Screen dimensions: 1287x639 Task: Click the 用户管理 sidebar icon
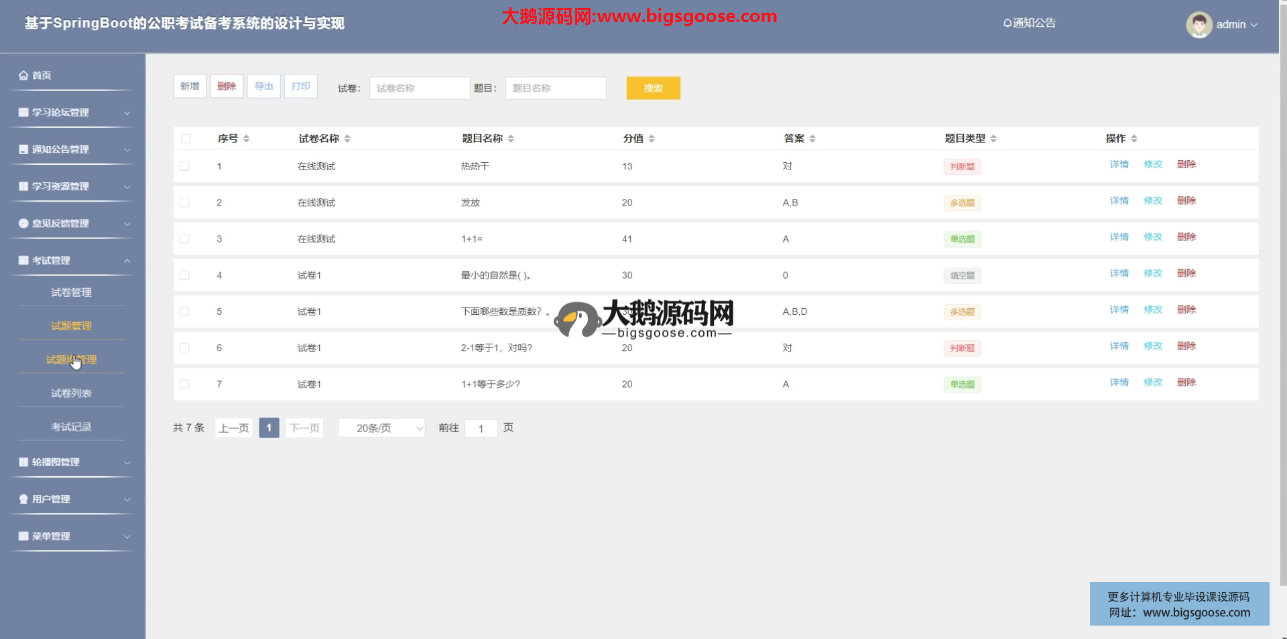coord(23,500)
